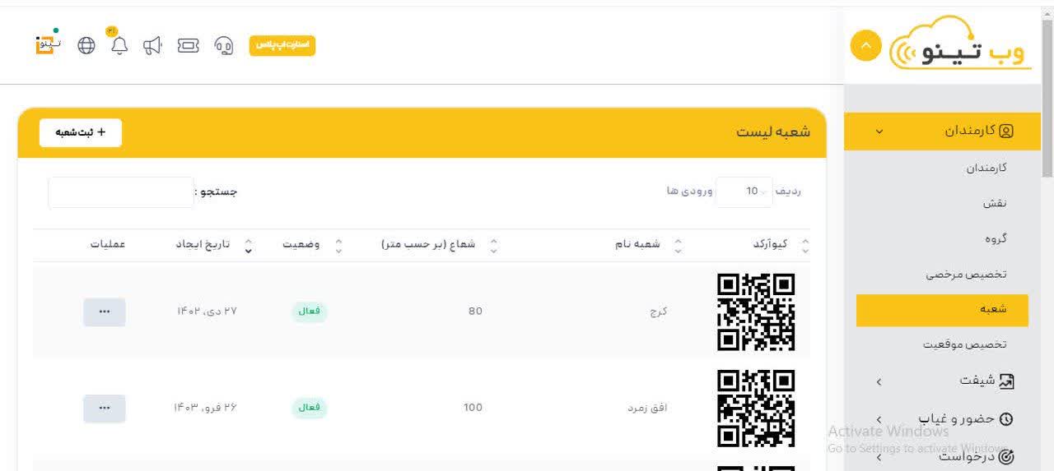Open تخصیص مرخصی in the sidebar
Viewport: 1054px width, 471px height.
pos(966,275)
